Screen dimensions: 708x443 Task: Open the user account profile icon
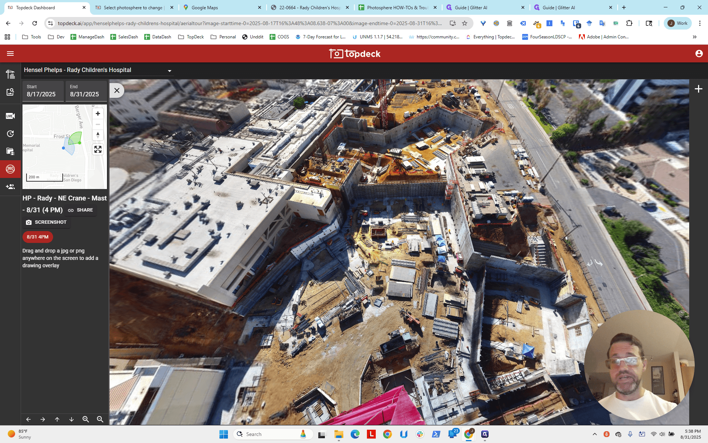point(699,54)
